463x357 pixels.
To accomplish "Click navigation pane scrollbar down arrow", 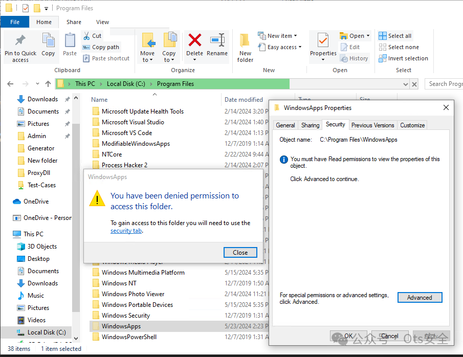I will point(76,339).
